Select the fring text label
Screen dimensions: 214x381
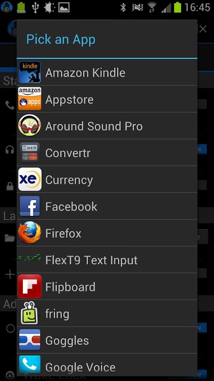point(57,314)
